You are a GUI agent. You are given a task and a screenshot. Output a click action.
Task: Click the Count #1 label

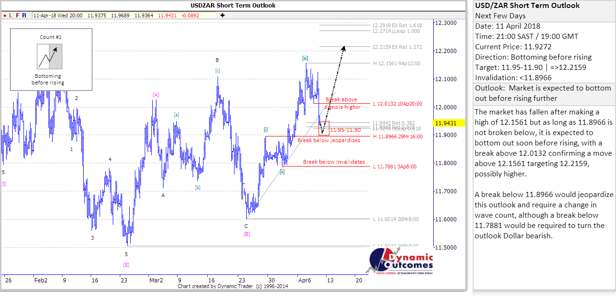click(x=51, y=37)
